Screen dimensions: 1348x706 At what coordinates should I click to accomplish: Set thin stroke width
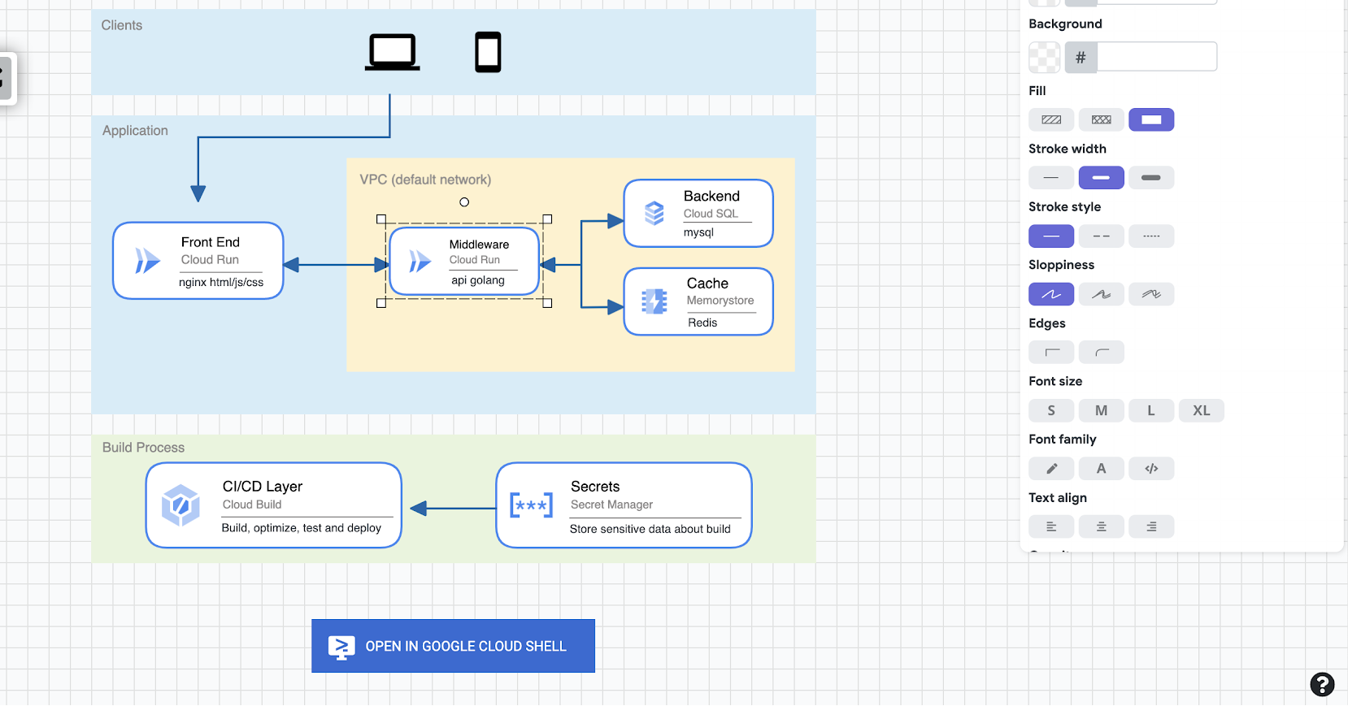(x=1051, y=178)
